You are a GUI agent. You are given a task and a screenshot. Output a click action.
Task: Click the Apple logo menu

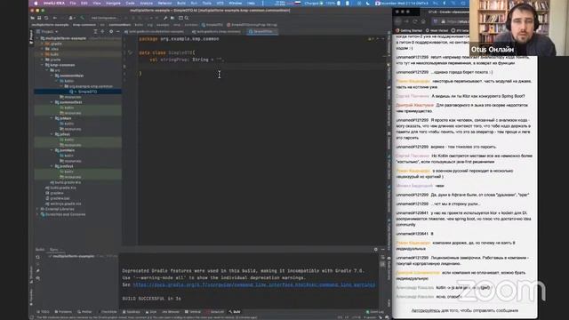click(x=36, y=4)
